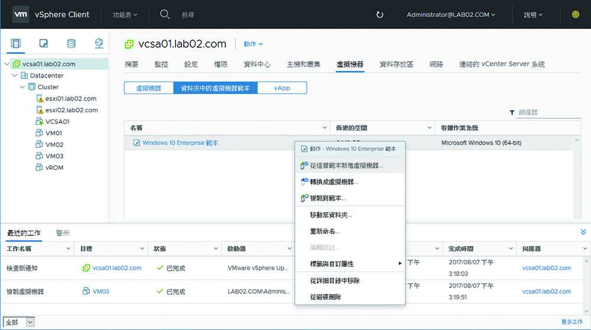Switch to the 摘要 tab
Screen dimensions: 591x330
pos(132,64)
